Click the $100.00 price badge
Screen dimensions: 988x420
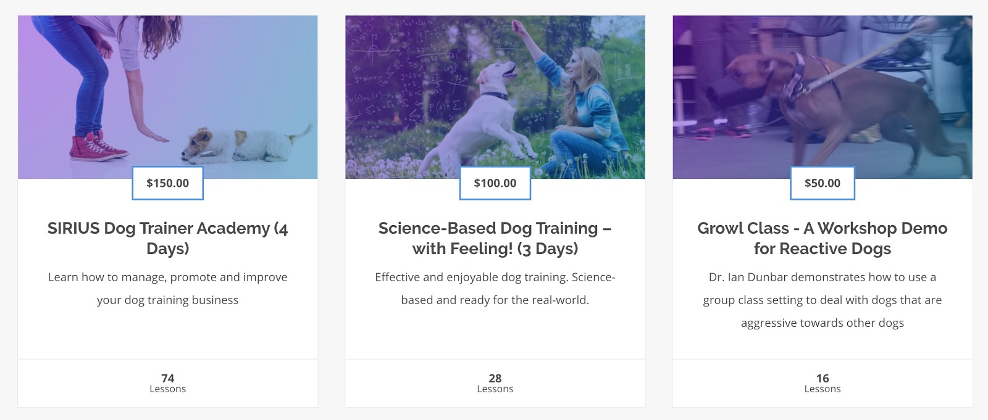click(495, 183)
